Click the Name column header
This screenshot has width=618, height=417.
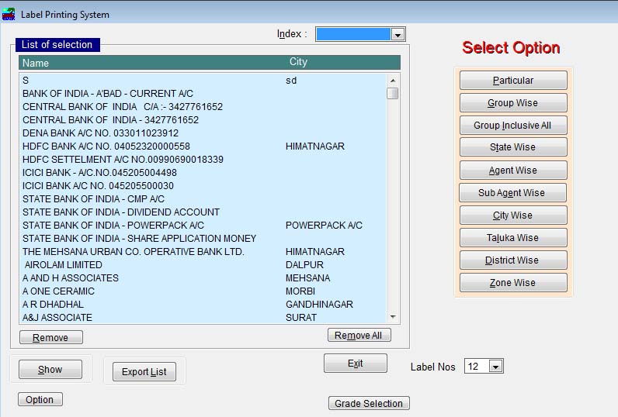pos(36,63)
